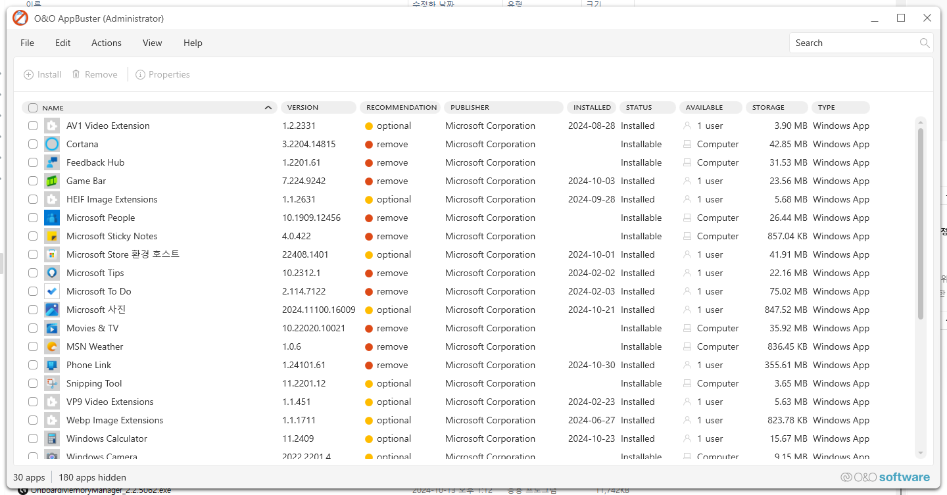Sort by the Type column header

(840, 107)
